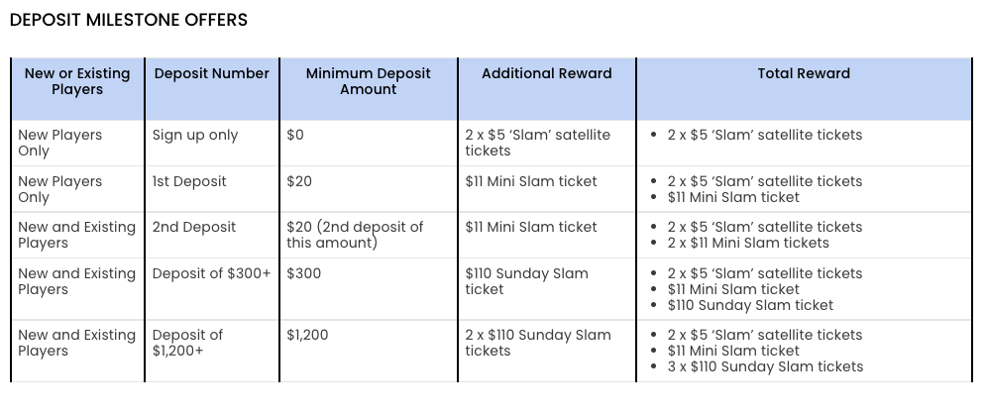
Task: Click the $20 (2nd deposit of this amount) cell
Action: coord(355,235)
